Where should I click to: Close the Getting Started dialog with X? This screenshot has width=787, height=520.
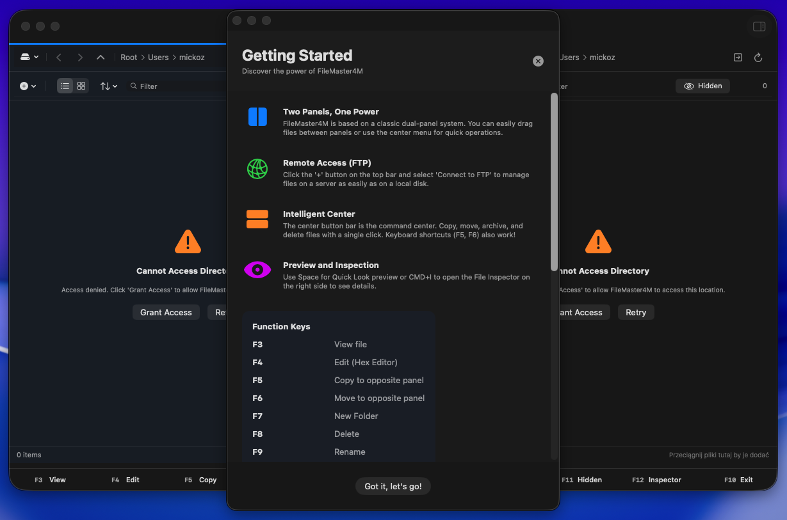tap(538, 61)
